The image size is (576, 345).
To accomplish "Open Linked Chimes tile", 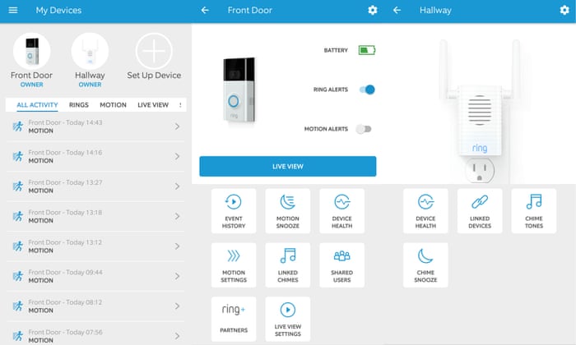I will coord(288,264).
